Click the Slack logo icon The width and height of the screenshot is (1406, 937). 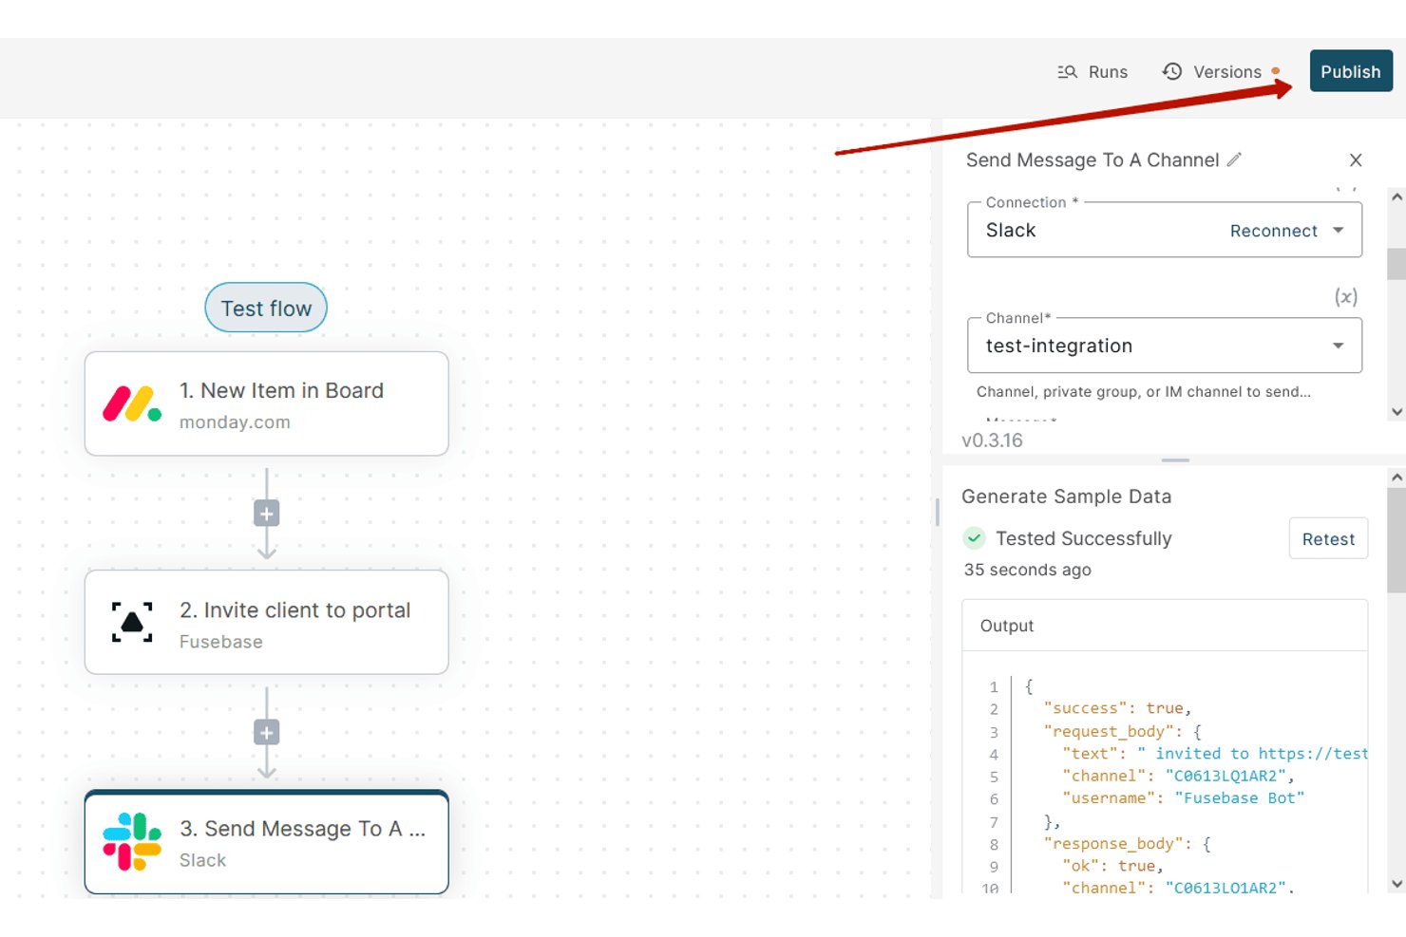click(x=132, y=842)
